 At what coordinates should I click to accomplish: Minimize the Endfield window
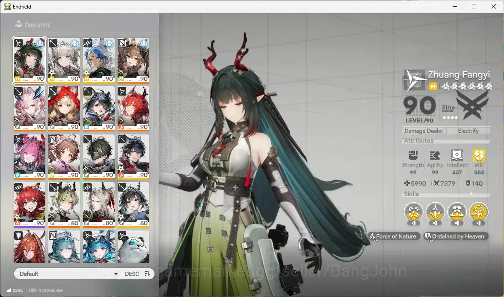click(454, 6)
